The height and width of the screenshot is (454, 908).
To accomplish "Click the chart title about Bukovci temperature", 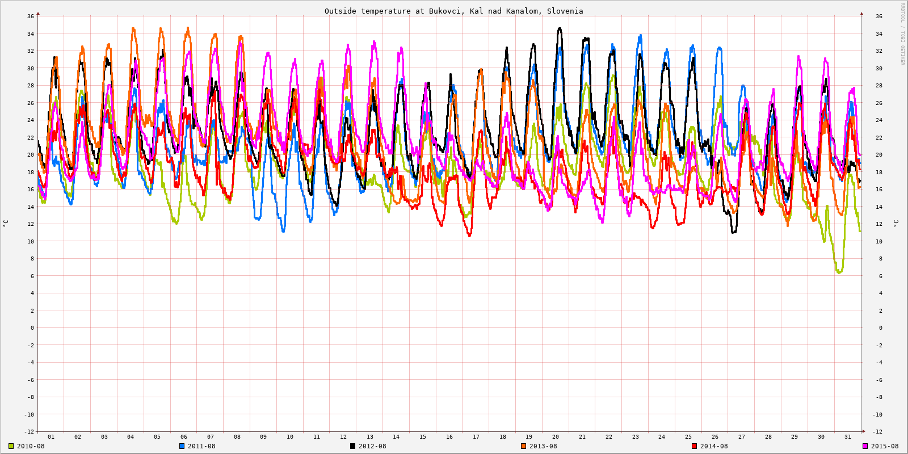I will 453,11.
